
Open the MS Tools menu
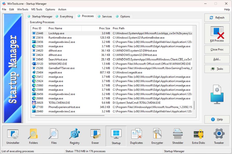coord(37,10)
